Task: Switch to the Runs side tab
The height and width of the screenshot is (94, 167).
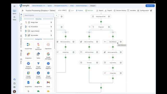Action: 21,61
